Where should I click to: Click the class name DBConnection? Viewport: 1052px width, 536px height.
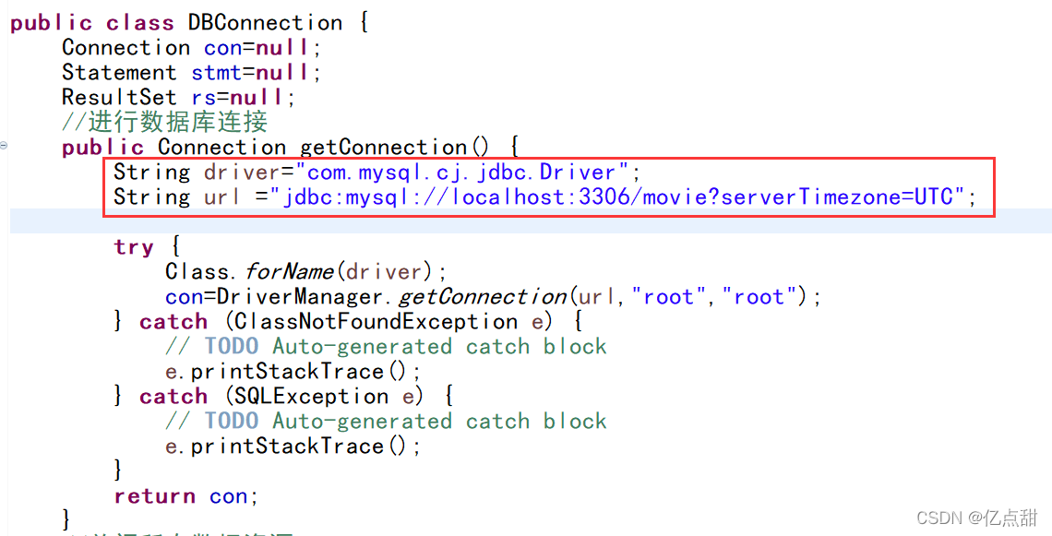coord(265,23)
